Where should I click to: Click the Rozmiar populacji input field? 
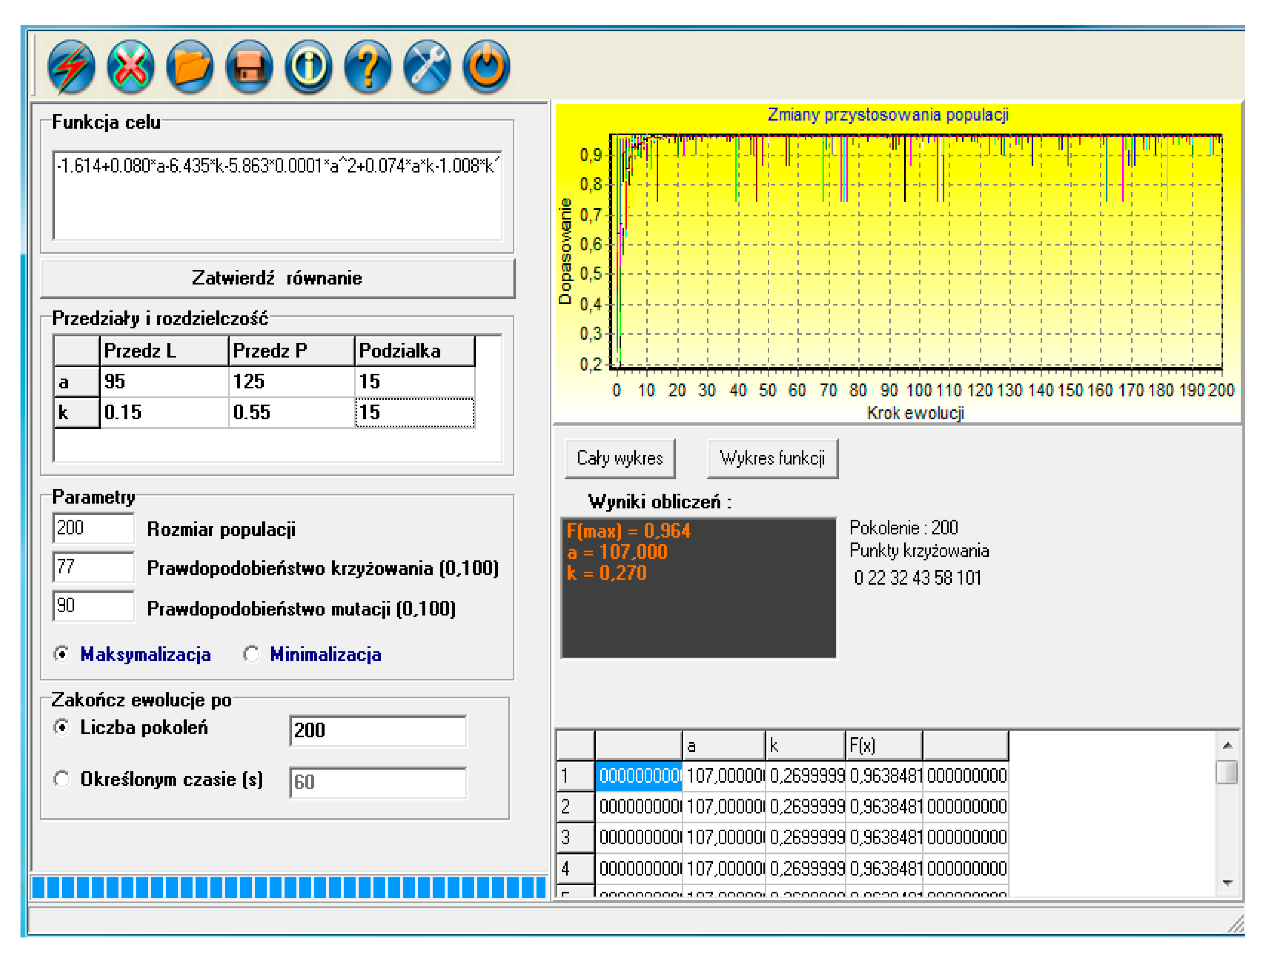(93, 528)
